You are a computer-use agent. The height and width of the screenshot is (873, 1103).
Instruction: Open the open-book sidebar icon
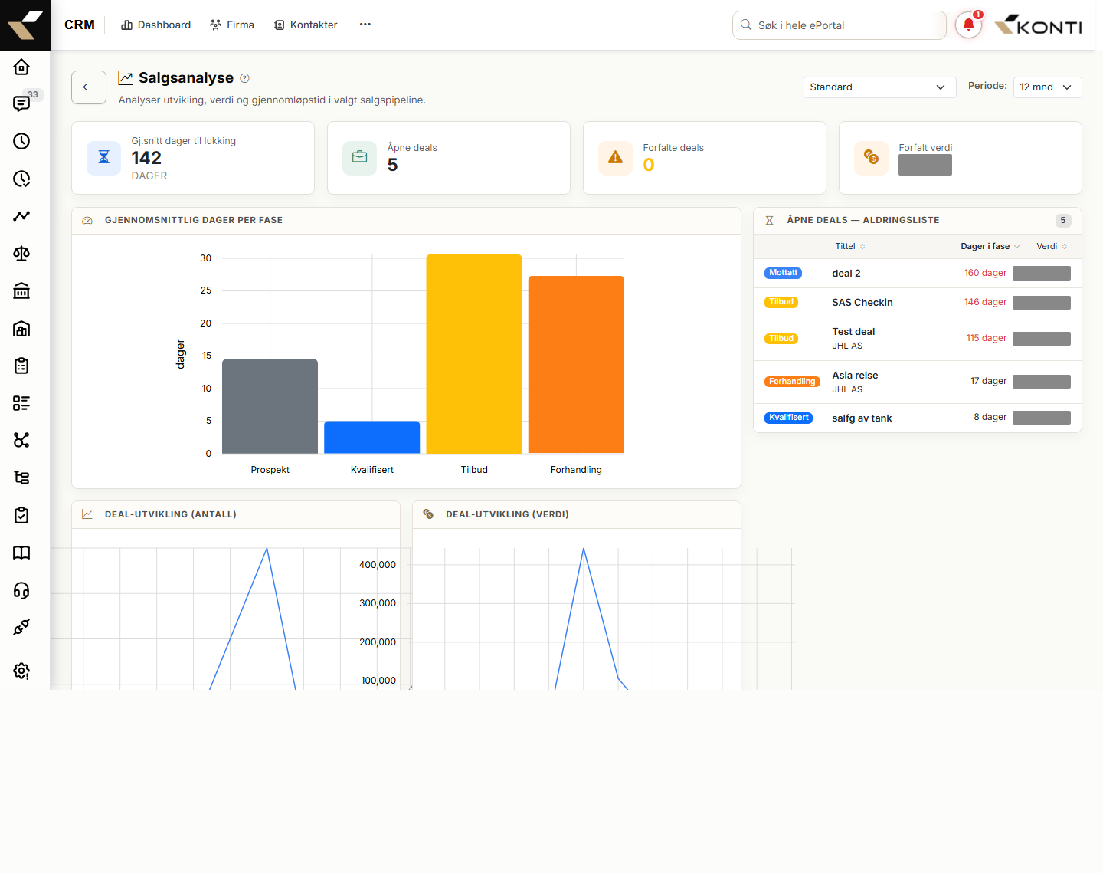[21, 553]
